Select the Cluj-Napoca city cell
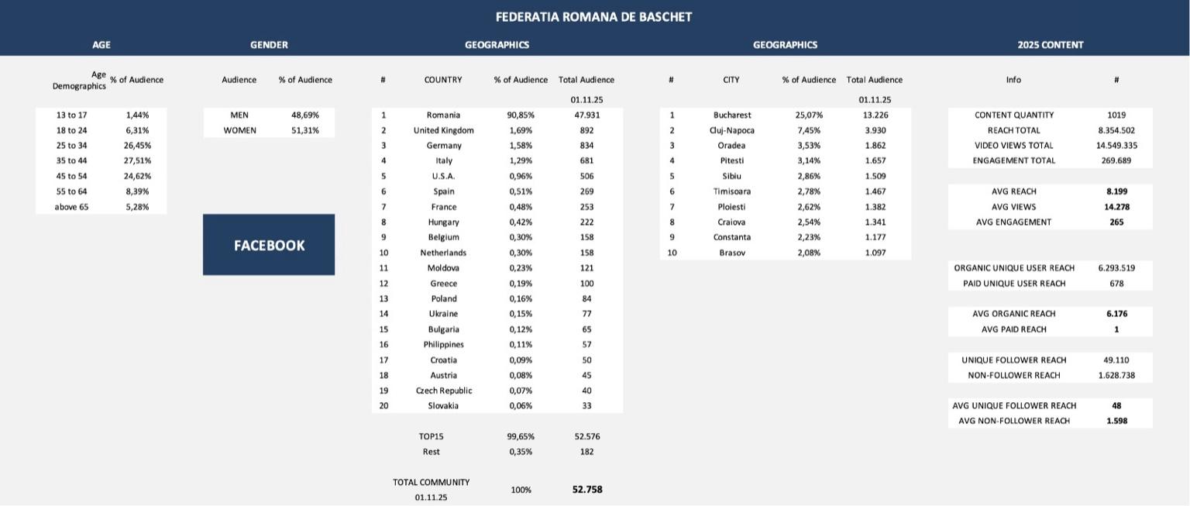Screen dimensions: 1190x506 coord(732,130)
